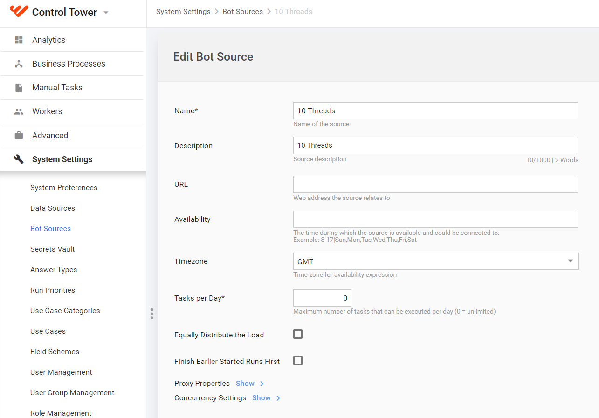
Task: Enable Equally Distribute the Load checkbox
Action: click(x=298, y=334)
